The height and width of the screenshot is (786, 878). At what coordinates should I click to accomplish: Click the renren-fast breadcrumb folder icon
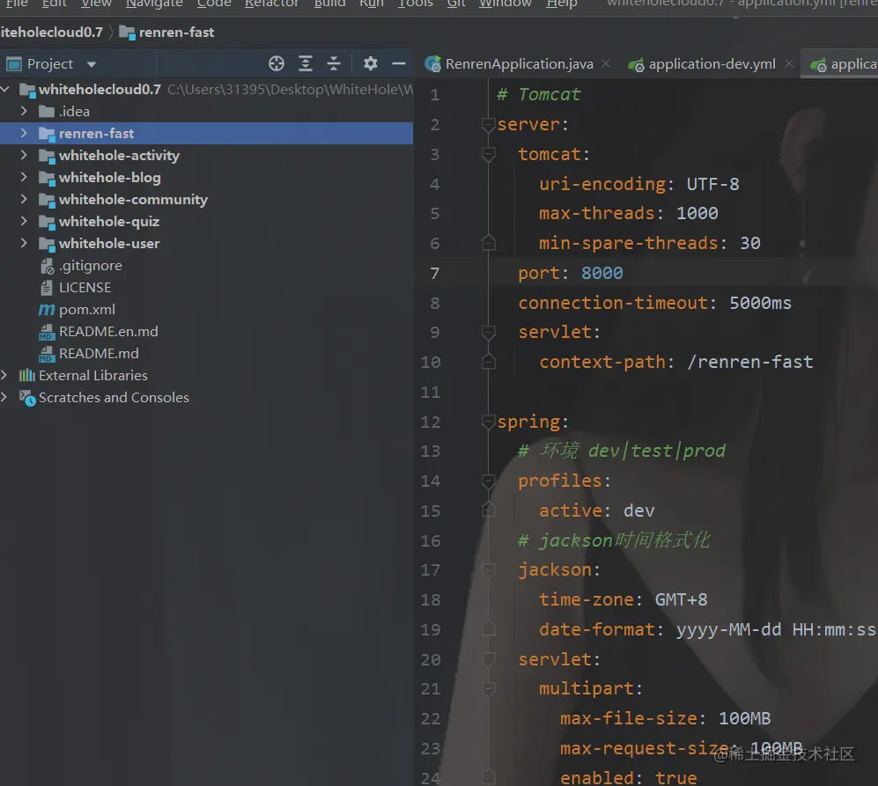click(x=128, y=33)
